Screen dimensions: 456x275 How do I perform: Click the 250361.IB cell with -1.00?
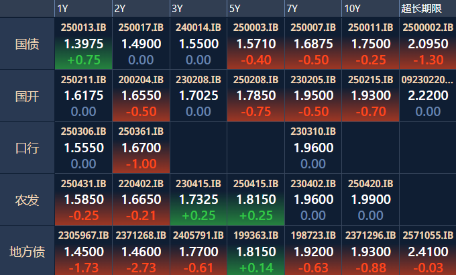point(141,148)
